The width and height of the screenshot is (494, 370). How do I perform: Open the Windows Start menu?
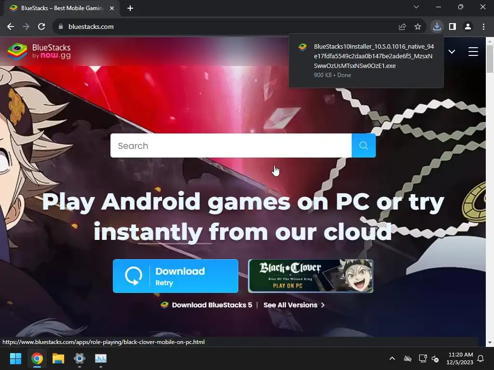click(x=15, y=358)
